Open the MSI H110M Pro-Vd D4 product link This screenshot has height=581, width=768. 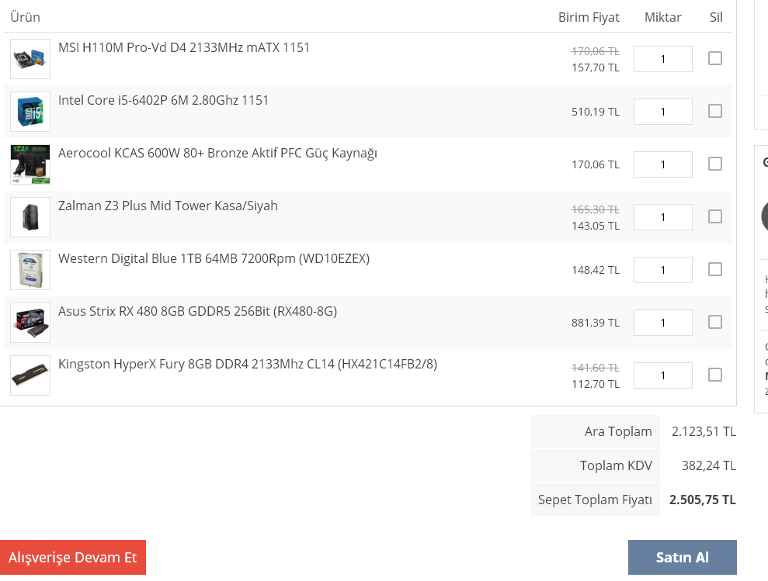coord(184,48)
